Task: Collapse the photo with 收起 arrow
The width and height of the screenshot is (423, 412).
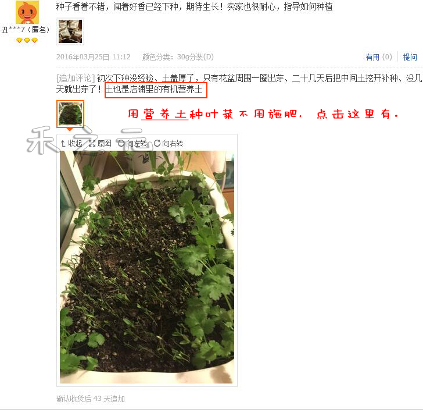Action: click(71, 143)
